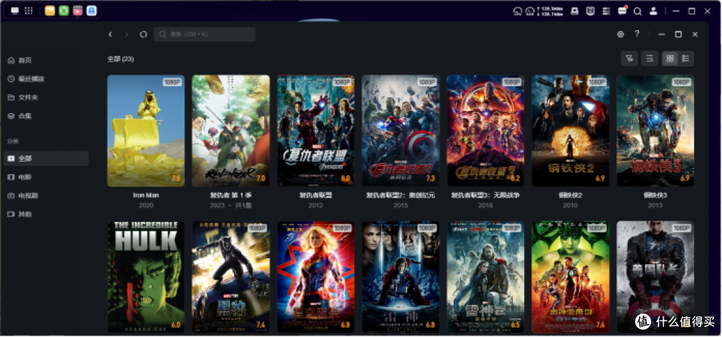Open help with the question mark icon

pyautogui.click(x=637, y=33)
